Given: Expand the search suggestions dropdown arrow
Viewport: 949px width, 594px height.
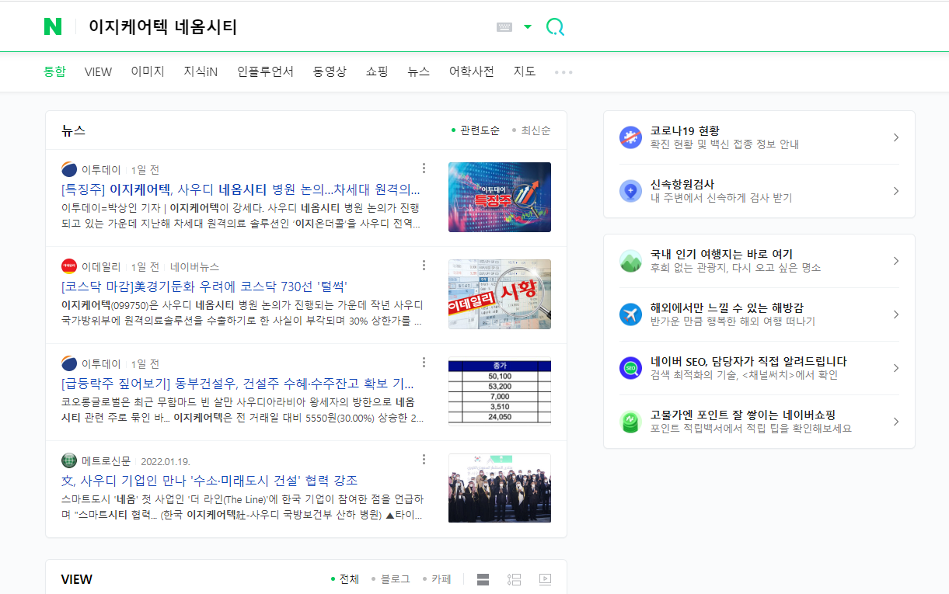Looking at the screenshot, I should 528,27.
